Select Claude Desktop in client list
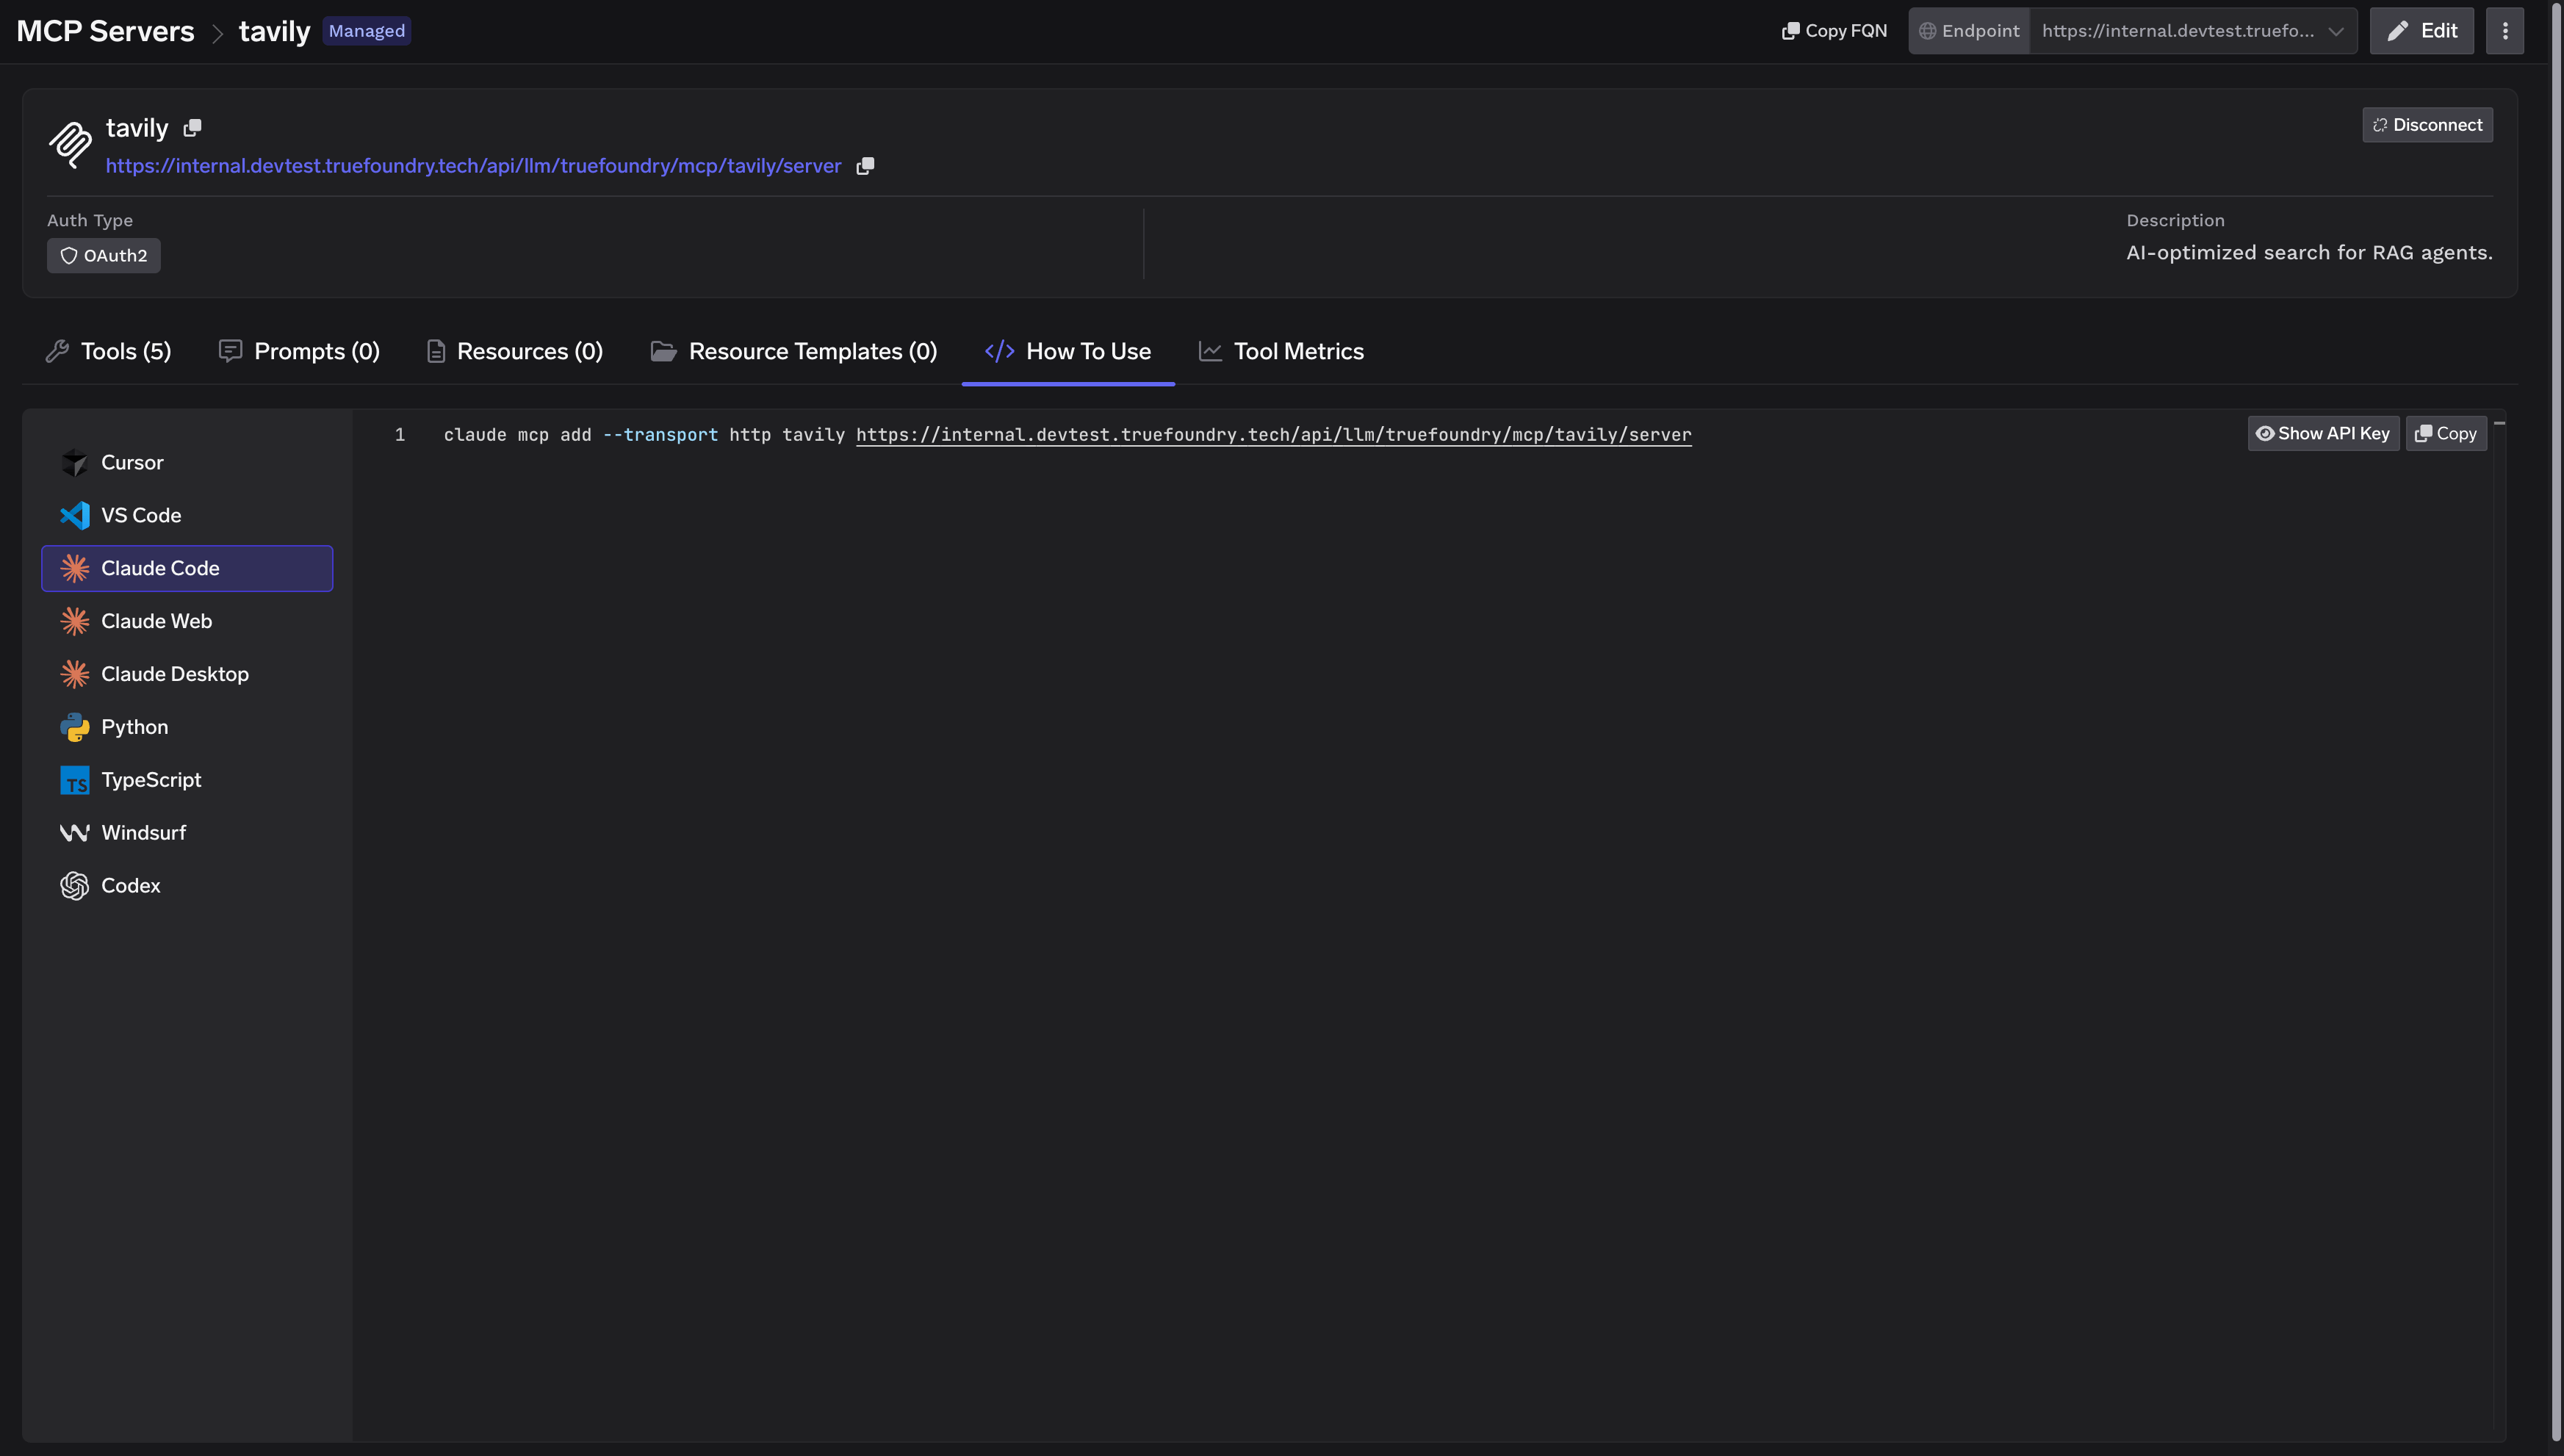Image resolution: width=2564 pixels, height=1456 pixels. (187, 675)
